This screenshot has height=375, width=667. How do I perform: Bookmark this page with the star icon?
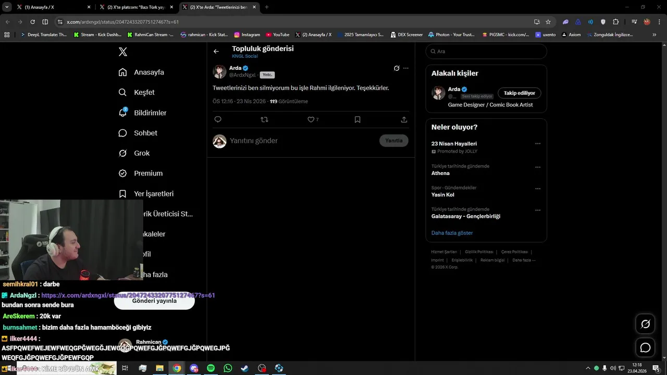[x=548, y=22]
